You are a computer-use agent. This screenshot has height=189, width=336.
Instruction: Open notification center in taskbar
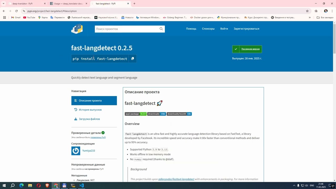[x=330, y=186]
